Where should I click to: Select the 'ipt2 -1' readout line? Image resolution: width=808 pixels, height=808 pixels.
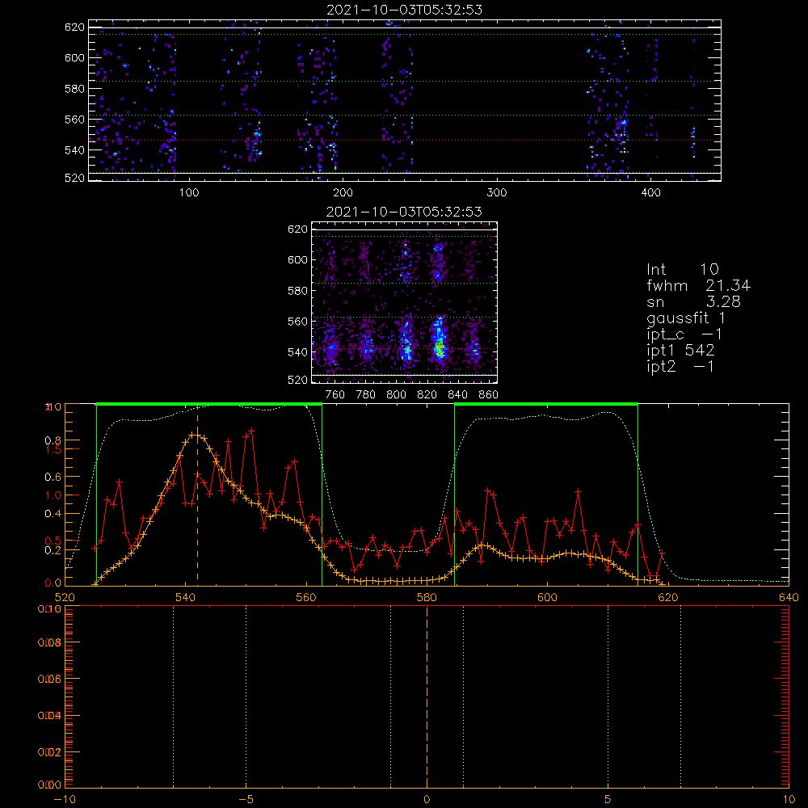(x=680, y=366)
